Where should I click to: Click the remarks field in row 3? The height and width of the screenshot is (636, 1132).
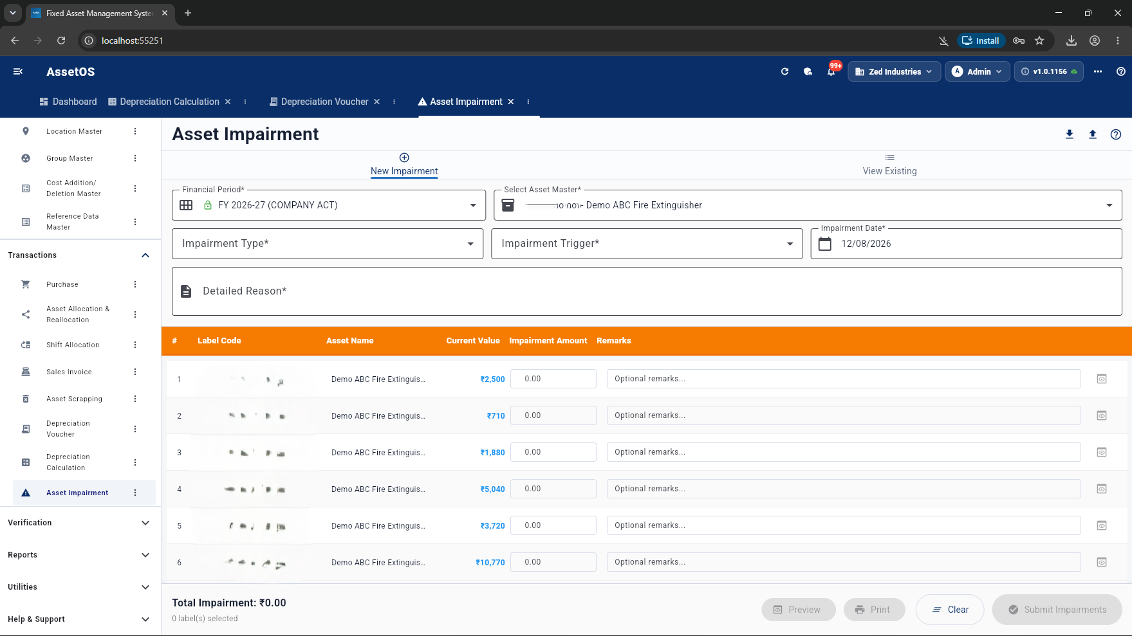click(844, 452)
